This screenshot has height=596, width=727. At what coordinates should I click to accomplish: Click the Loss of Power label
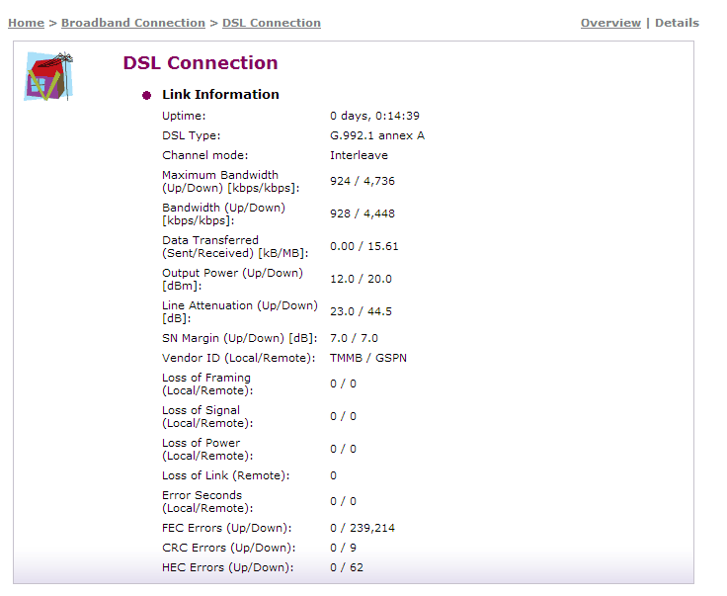pyautogui.click(x=207, y=449)
